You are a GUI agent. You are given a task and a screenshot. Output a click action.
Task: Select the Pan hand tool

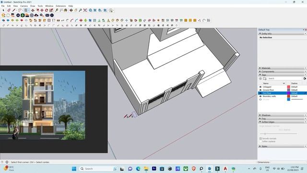(76, 10)
